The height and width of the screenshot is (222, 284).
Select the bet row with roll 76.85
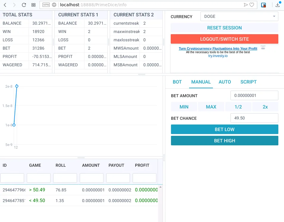tap(79, 190)
